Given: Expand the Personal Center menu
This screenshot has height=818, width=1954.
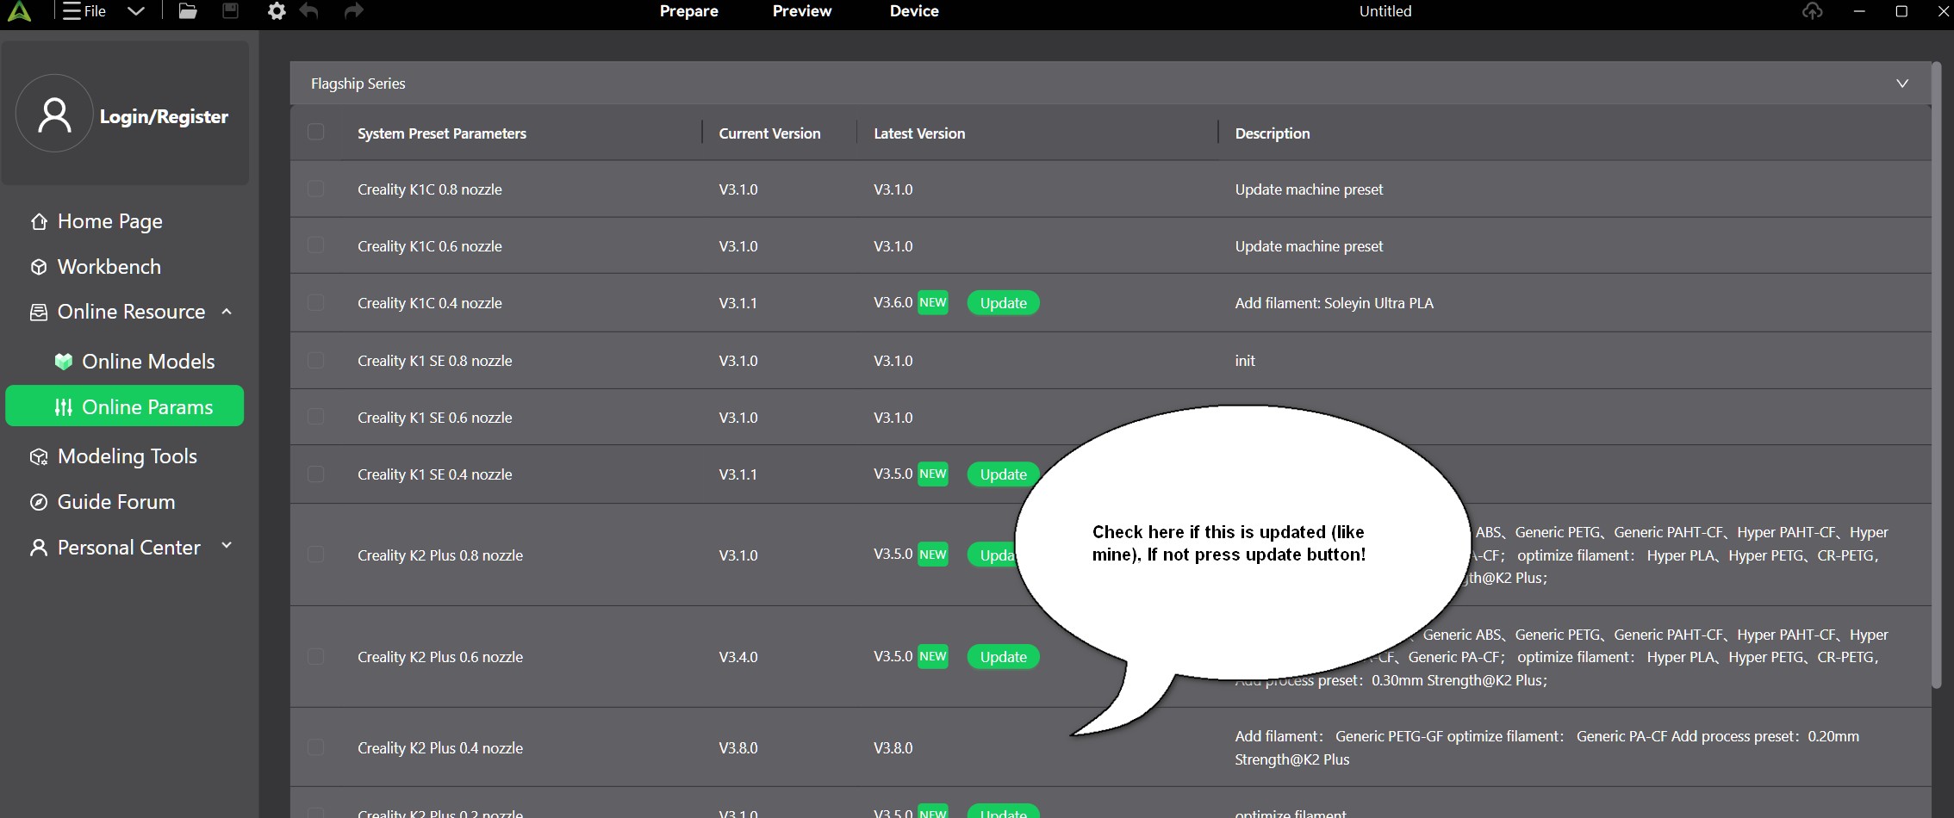Looking at the screenshot, I should [227, 546].
